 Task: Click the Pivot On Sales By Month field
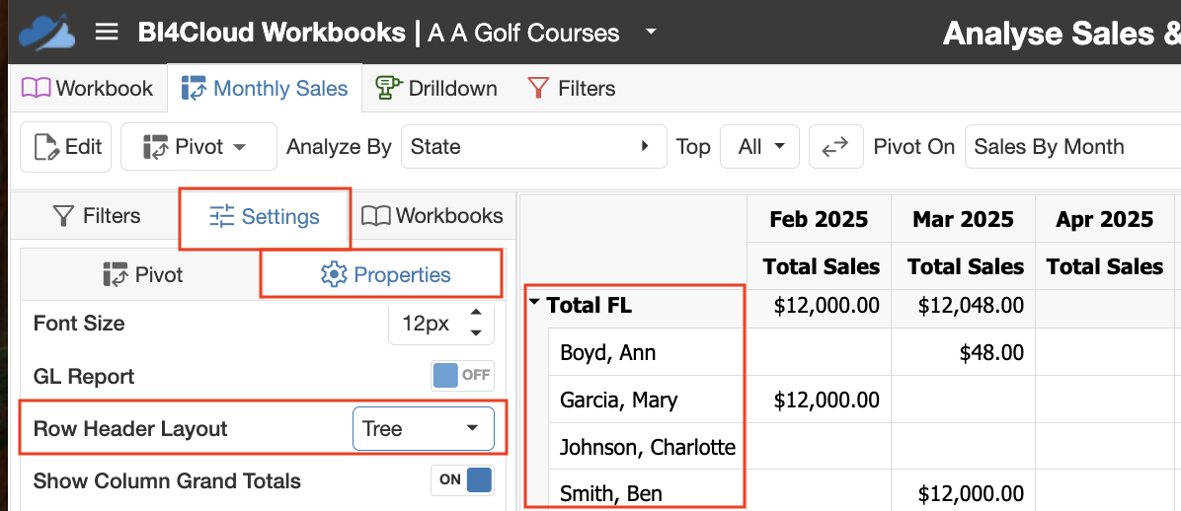tap(1072, 147)
